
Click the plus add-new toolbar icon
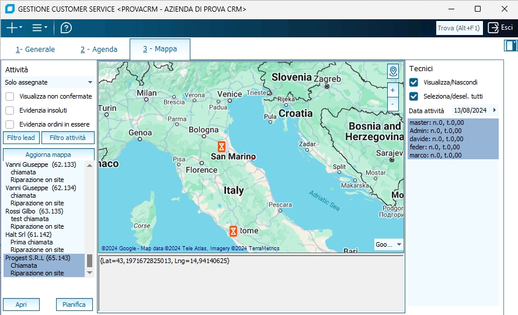click(12, 27)
